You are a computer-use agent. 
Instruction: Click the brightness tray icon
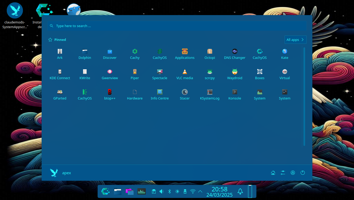pos(177,191)
